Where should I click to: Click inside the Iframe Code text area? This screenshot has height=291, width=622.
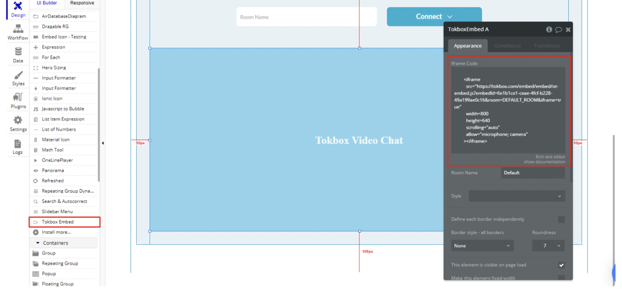click(x=508, y=110)
